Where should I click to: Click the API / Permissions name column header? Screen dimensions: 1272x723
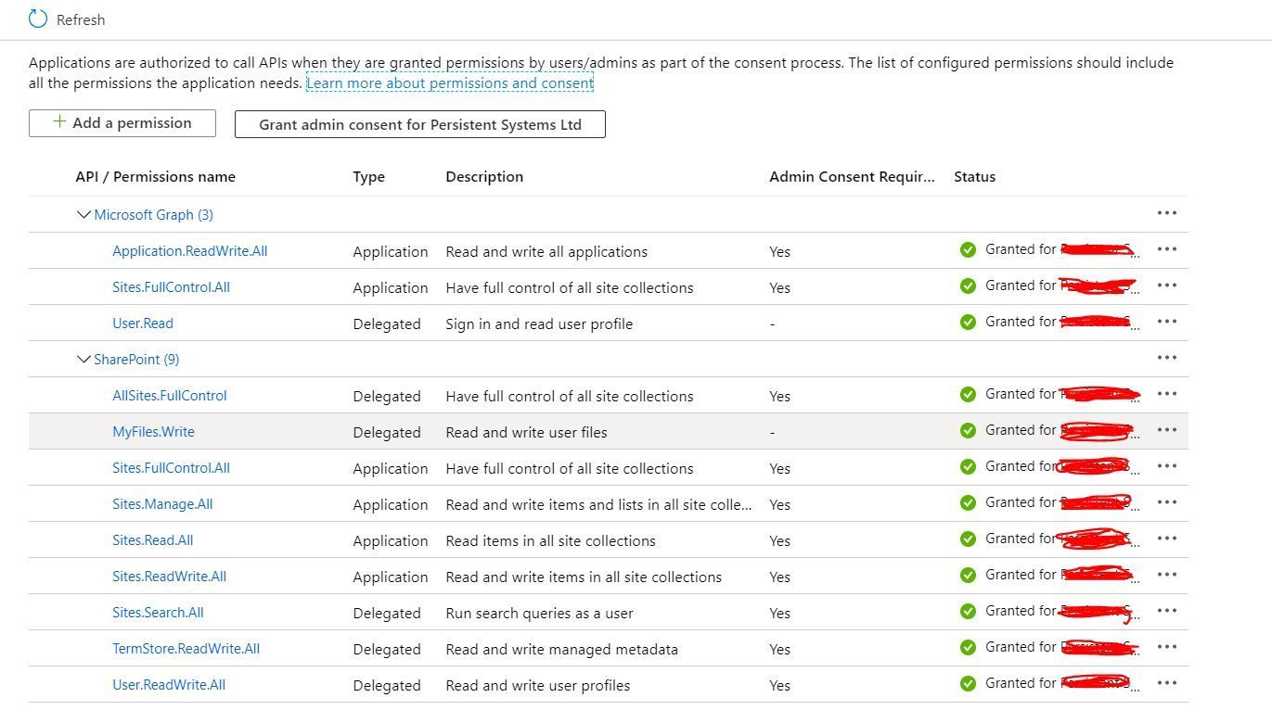tap(155, 176)
